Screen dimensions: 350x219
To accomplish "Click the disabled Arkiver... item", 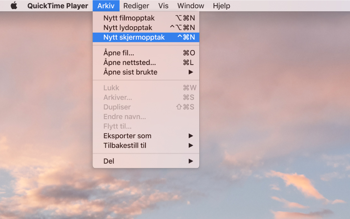I will tap(146, 97).
